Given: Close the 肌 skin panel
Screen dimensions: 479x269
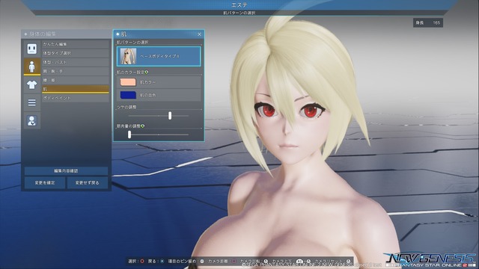Looking at the screenshot, I should [x=199, y=34].
